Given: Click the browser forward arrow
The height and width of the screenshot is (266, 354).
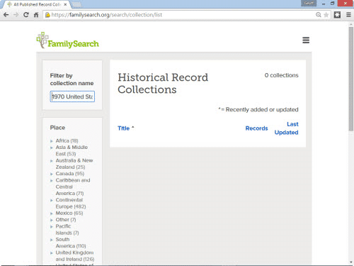Looking at the screenshot, I should pyautogui.click(x=16, y=15).
